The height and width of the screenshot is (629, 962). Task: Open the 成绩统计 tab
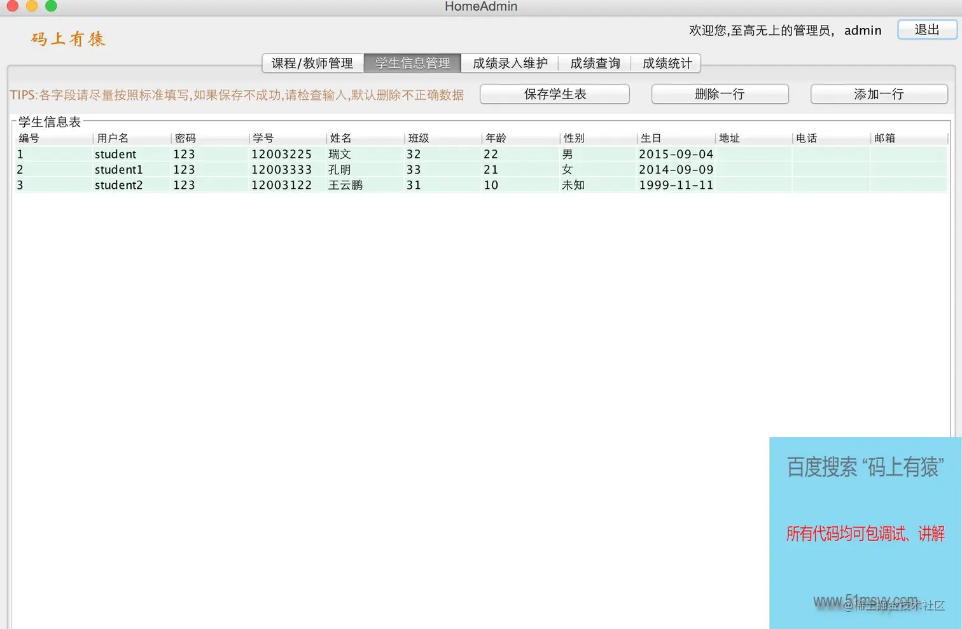(666, 63)
